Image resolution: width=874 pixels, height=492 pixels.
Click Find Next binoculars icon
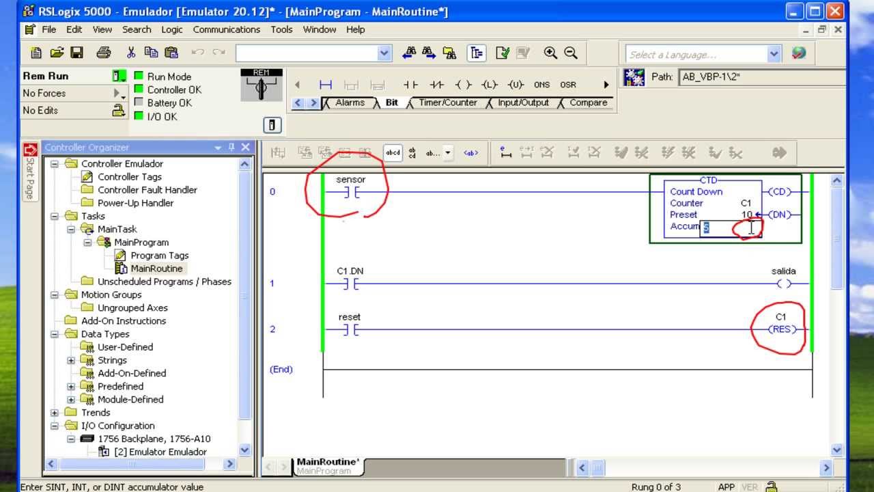point(429,53)
